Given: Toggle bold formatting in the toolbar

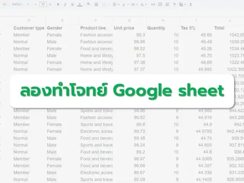Looking at the screenshot, I should [x=58, y=5].
